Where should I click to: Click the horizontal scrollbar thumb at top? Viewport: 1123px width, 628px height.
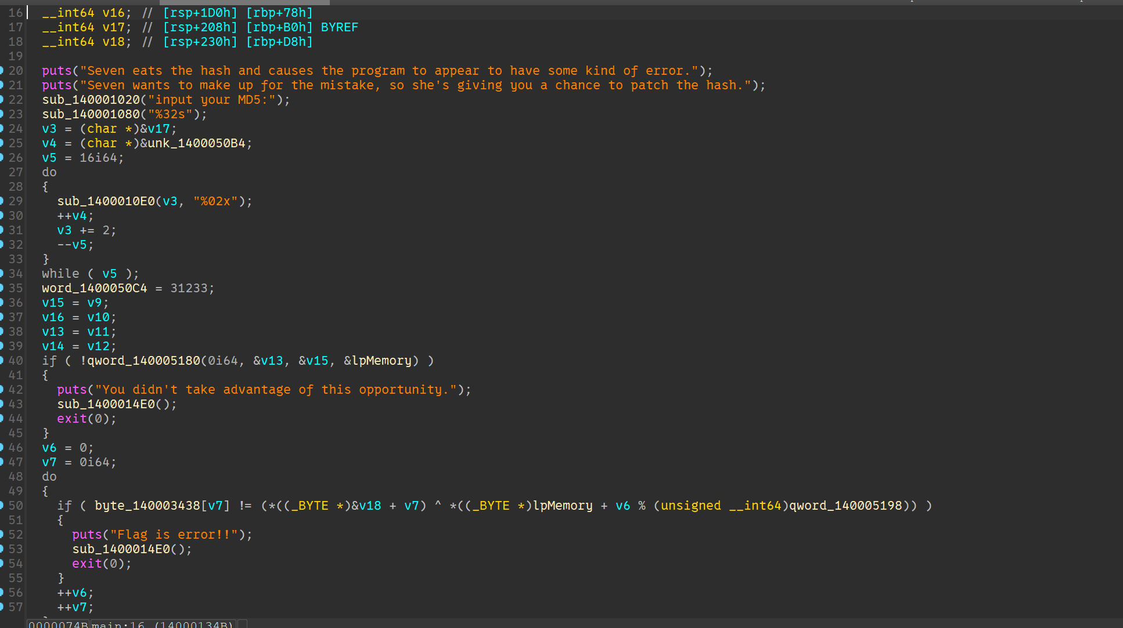(x=244, y=2)
